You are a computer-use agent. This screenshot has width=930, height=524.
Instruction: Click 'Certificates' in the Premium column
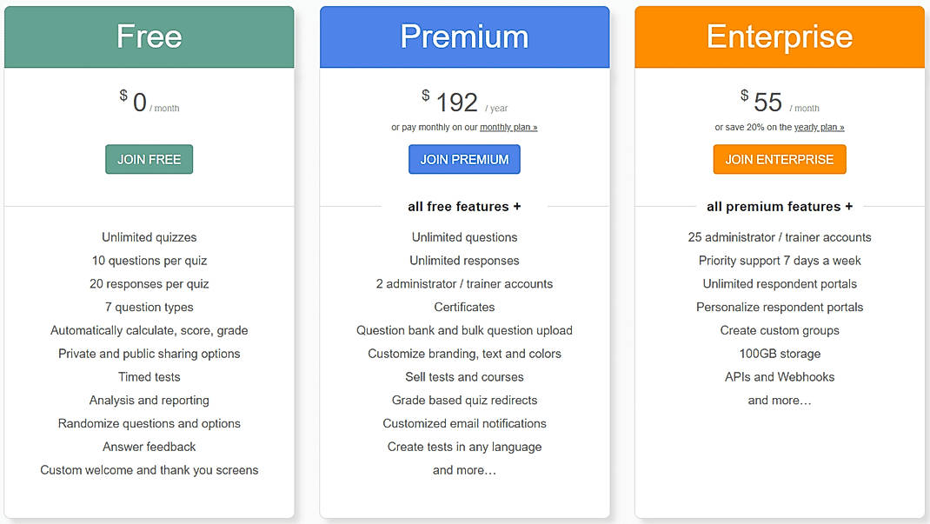464,307
